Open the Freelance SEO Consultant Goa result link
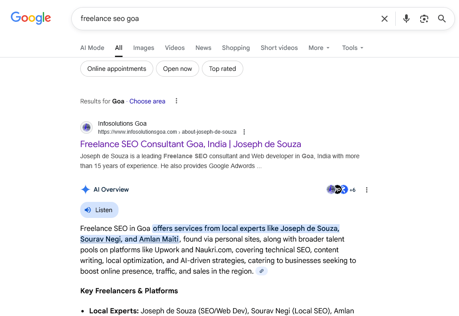The image size is (459, 316). pyautogui.click(x=191, y=144)
